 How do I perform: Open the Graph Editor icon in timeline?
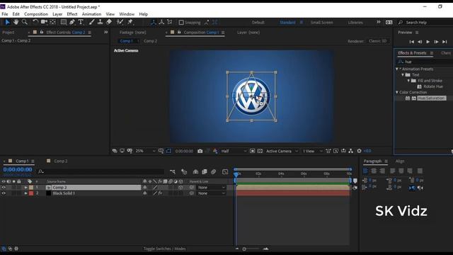click(225, 171)
